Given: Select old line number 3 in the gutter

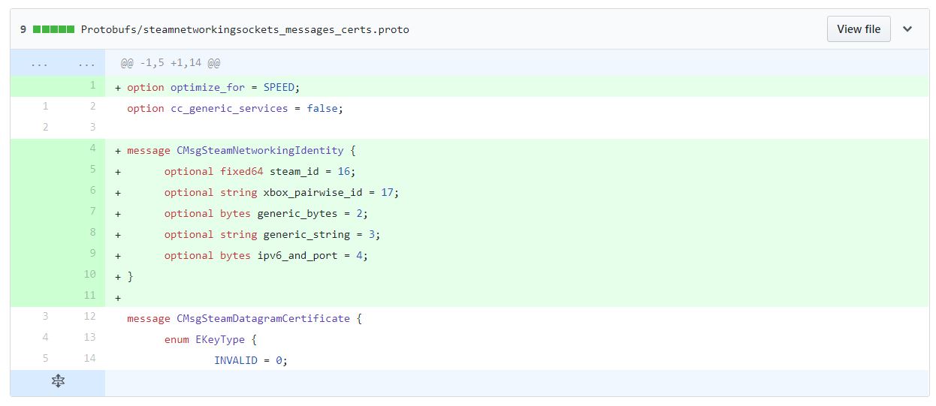Looking at the screenshot, I should (x=44, y=317).
